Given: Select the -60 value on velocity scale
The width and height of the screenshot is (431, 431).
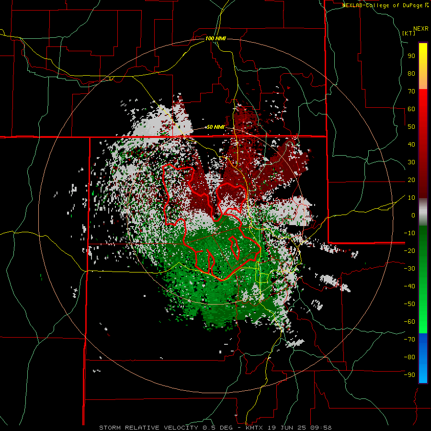Looking at the screenshot, I should [x=409, y=322].
